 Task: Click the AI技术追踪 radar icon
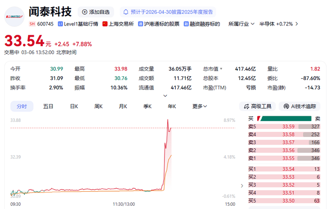286,106
